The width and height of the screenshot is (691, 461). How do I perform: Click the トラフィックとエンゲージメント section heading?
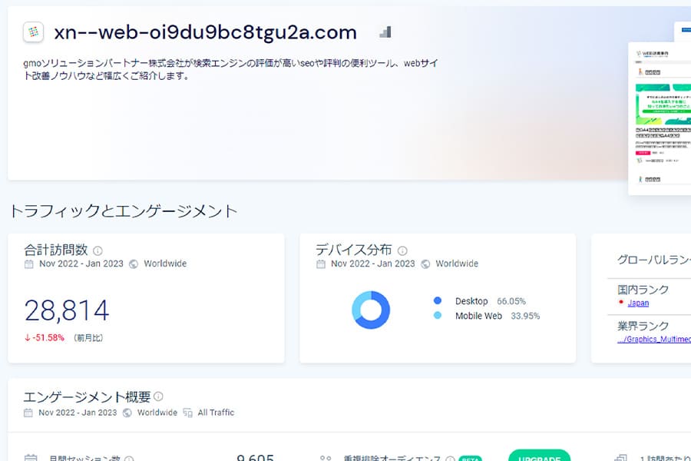tap(123, 211)
